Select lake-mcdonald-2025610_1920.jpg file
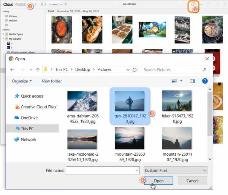This screenshot has height=195, width=228. click(x=82, y=145)
